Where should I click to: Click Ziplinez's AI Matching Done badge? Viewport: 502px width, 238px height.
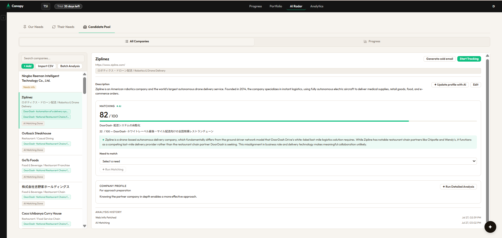(33, 123)
